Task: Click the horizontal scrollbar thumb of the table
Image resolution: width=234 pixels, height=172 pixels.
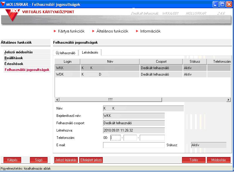Action: (111, 99)
